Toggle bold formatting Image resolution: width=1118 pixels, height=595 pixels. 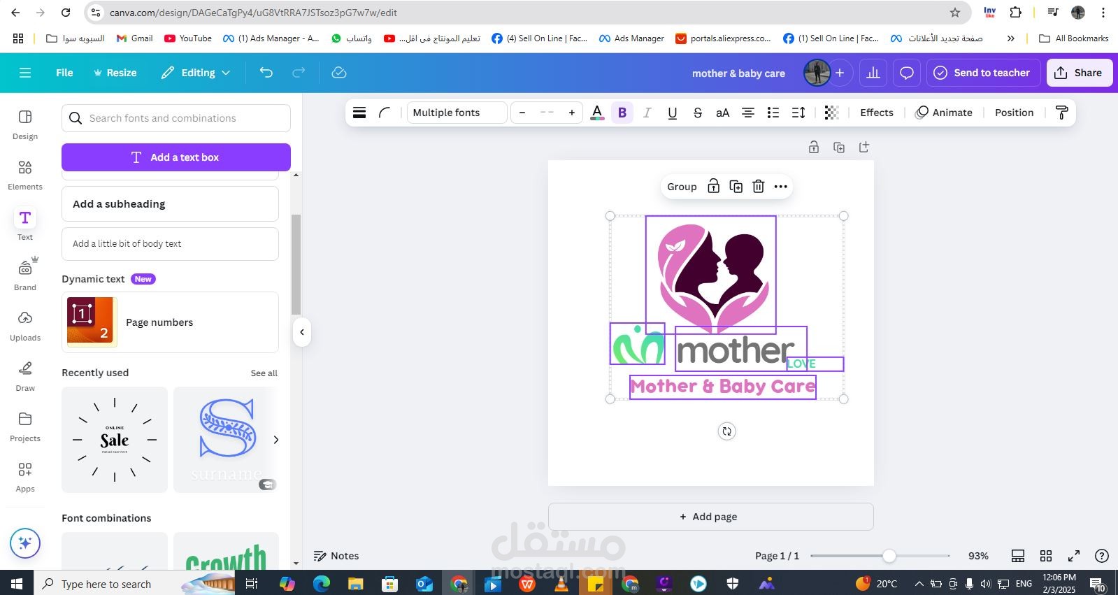(x=622, y=113)
